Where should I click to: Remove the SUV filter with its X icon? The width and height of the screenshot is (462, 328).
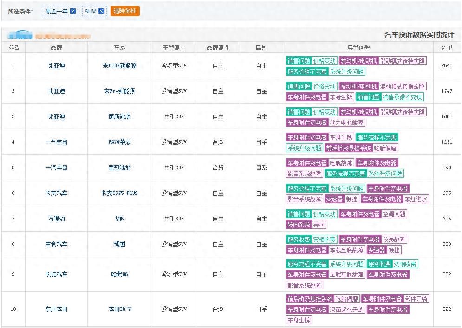pos(102,11)
